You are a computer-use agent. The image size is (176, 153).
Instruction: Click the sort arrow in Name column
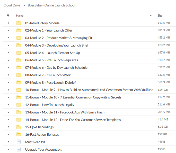[x=151, y=16]
